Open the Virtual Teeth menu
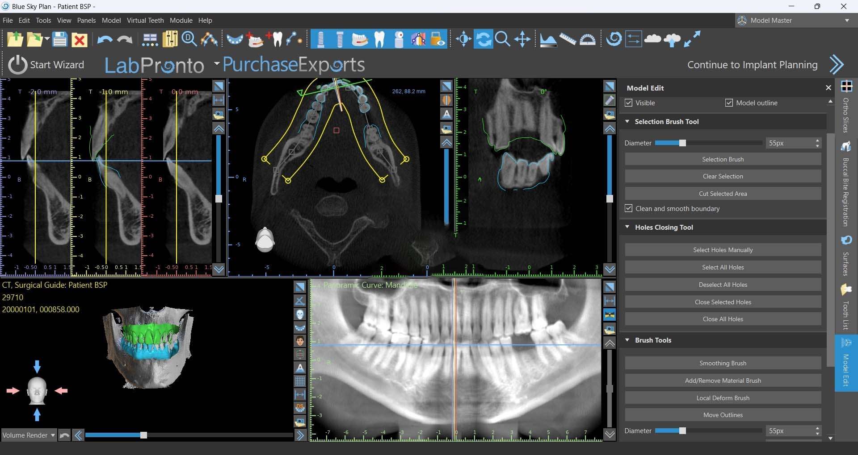This screenshot has height=455, width=858. pyautogui.click(x=145, y=21)
